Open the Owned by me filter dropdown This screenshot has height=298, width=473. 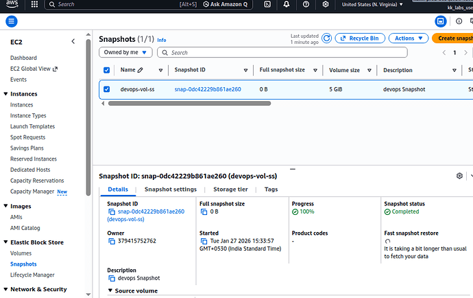(x=125, y=52)
